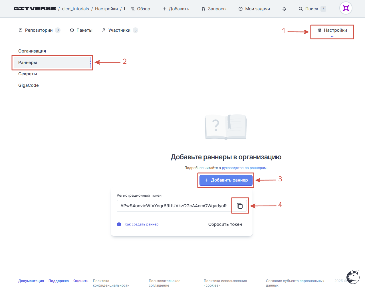
Task: Open user avatar profile menu
Action: (x=346, y=8)
